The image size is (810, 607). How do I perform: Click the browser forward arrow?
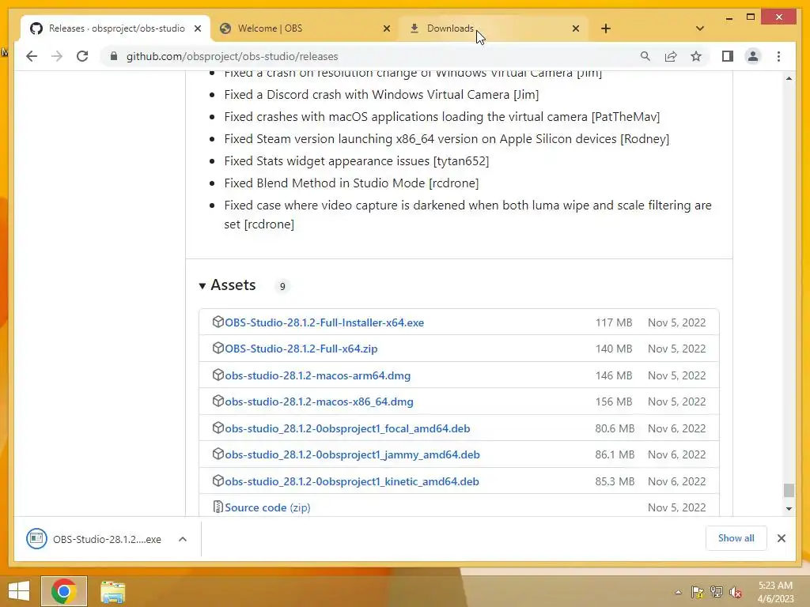pos(57,56)
